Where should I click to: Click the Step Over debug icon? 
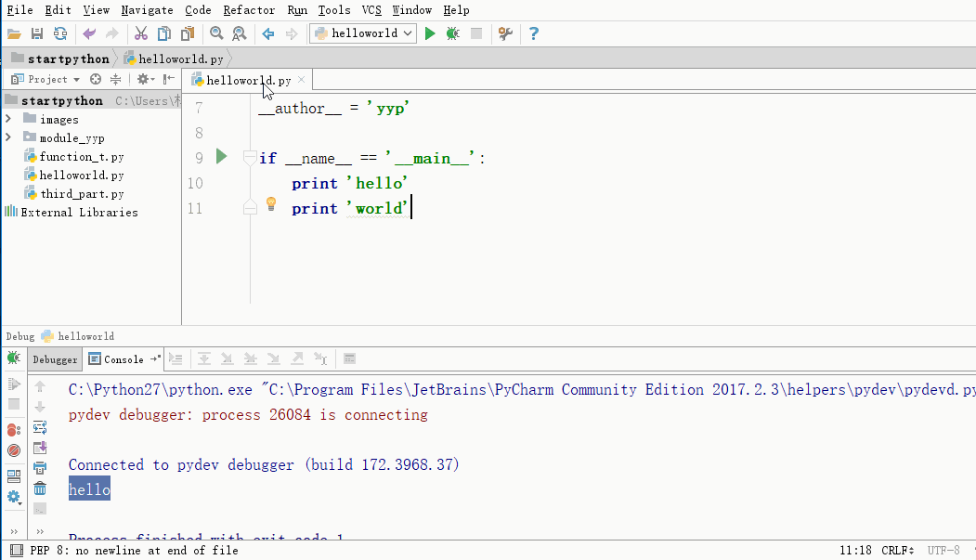pyautogui.click(x=204, y=358)
